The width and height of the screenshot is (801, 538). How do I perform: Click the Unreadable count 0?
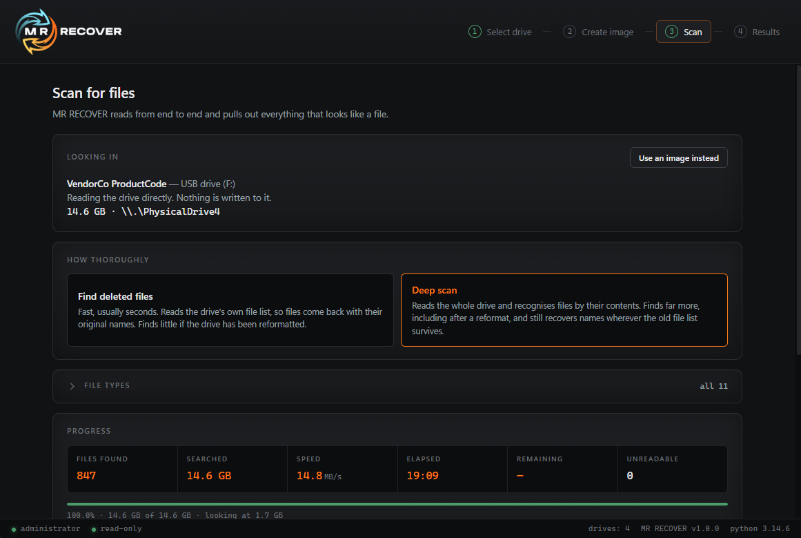click(630, 476)
